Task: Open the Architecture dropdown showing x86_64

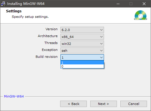Action: point(82,37)
